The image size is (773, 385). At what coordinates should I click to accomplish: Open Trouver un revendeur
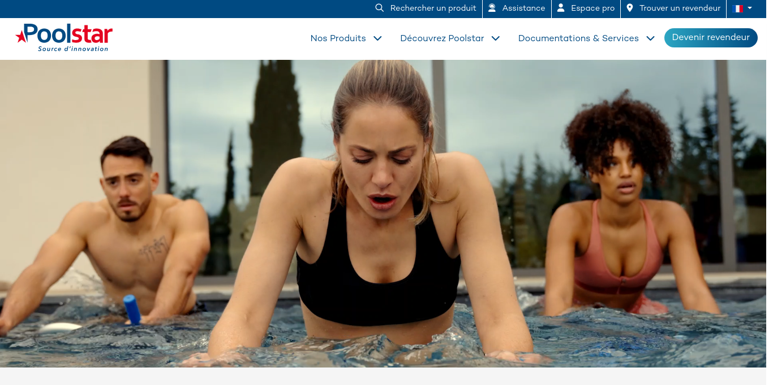pyautogui.click(x=680, y=8)
